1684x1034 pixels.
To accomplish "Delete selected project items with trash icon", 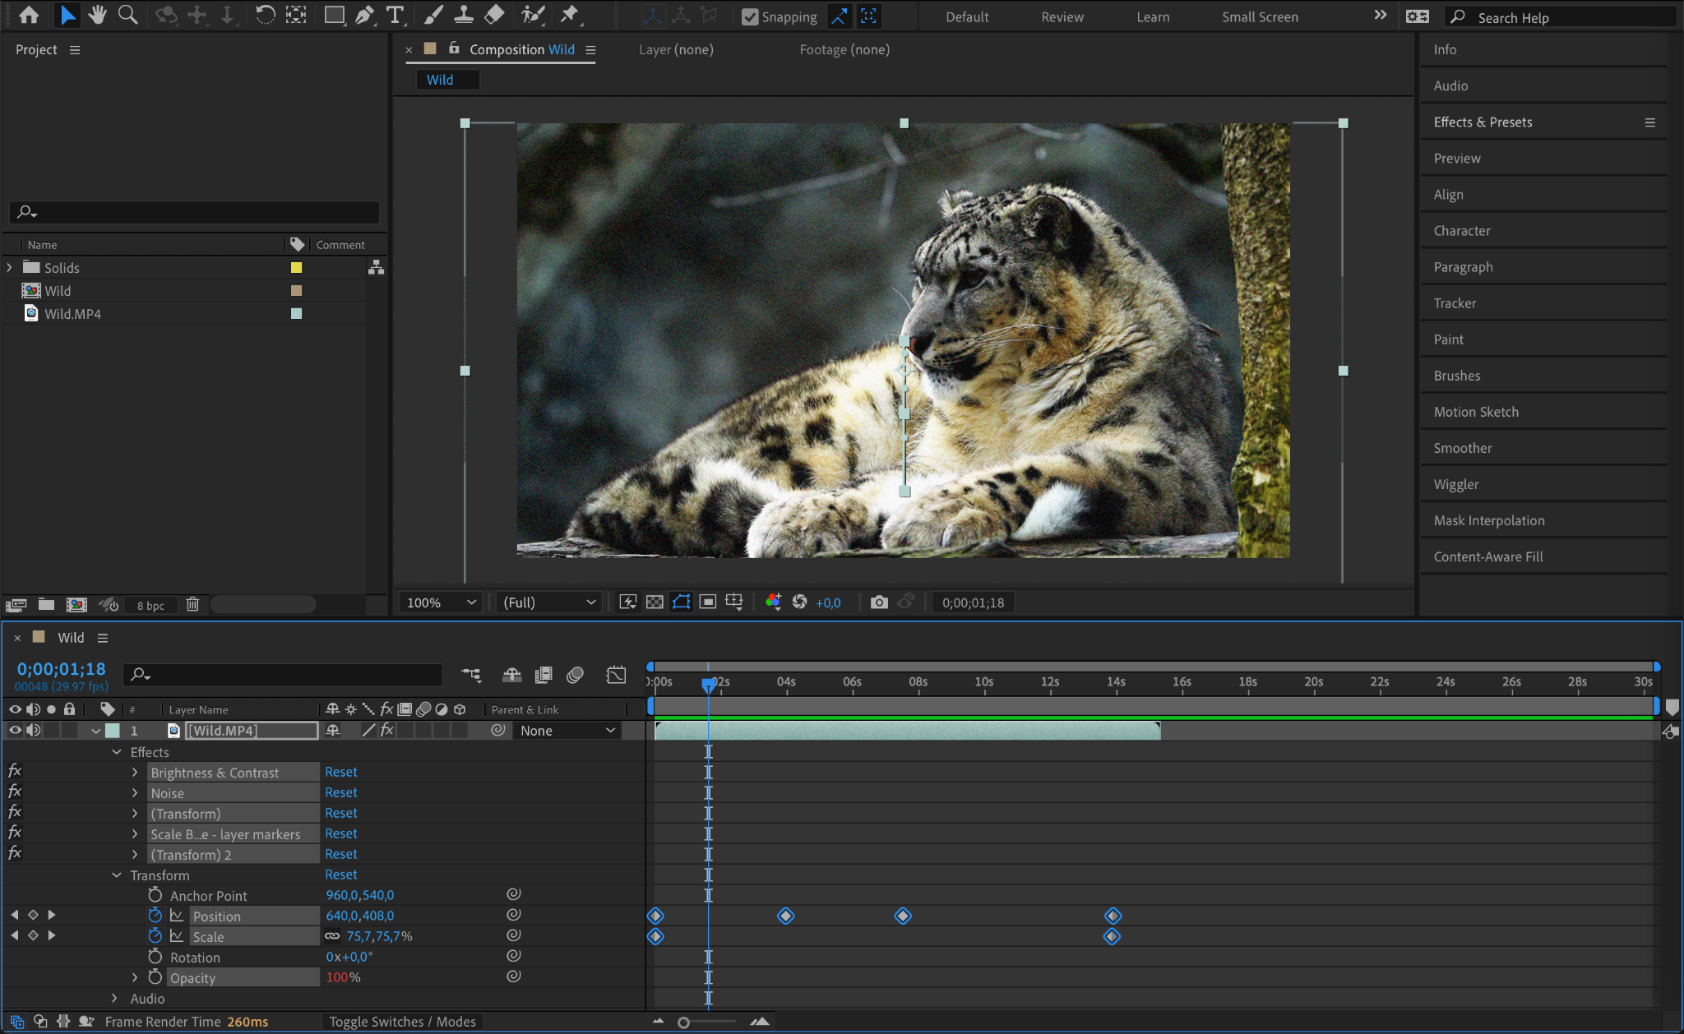I will coord(192,605).
